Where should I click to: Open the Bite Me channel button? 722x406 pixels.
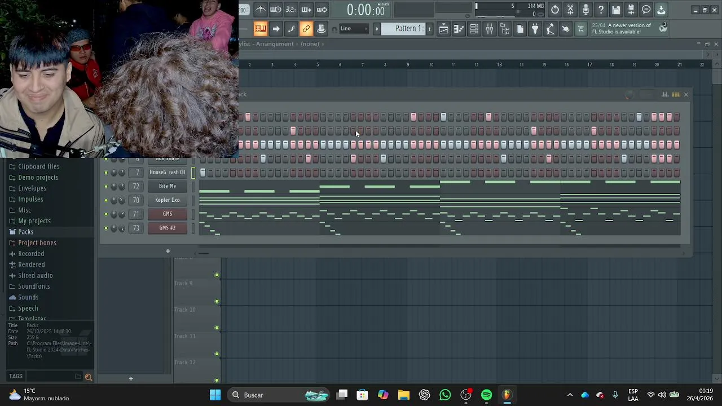[168, 186]
